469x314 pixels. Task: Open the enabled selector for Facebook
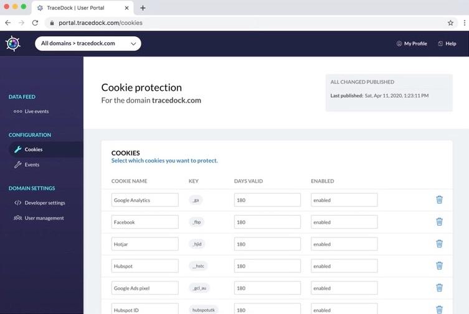[344, 222]
